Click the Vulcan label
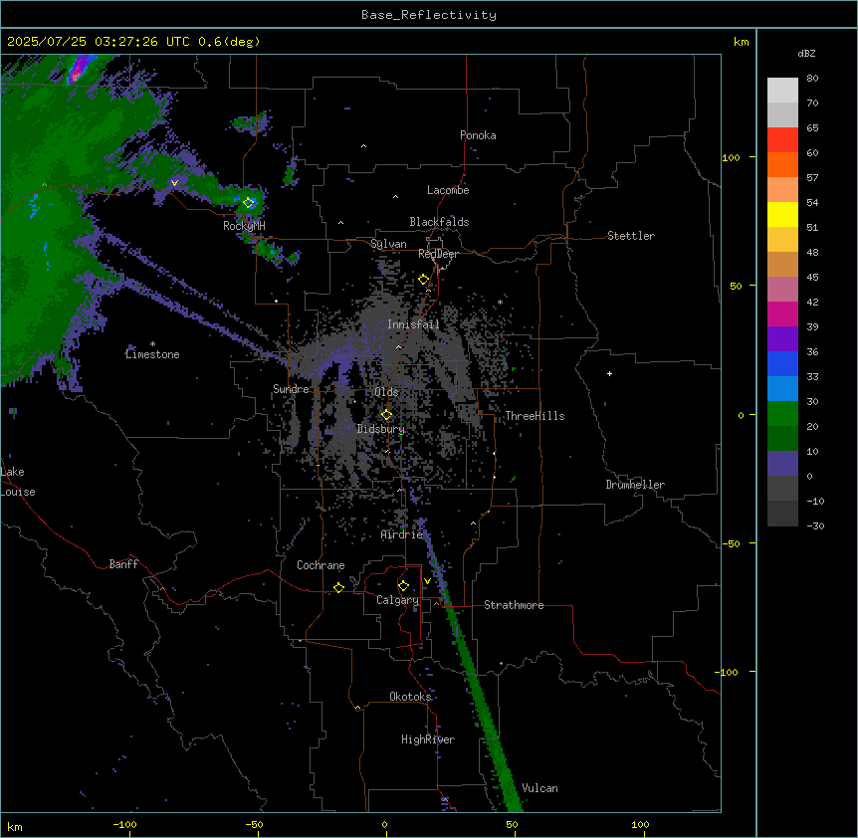 pyautogui.click(x=540, y=788)
